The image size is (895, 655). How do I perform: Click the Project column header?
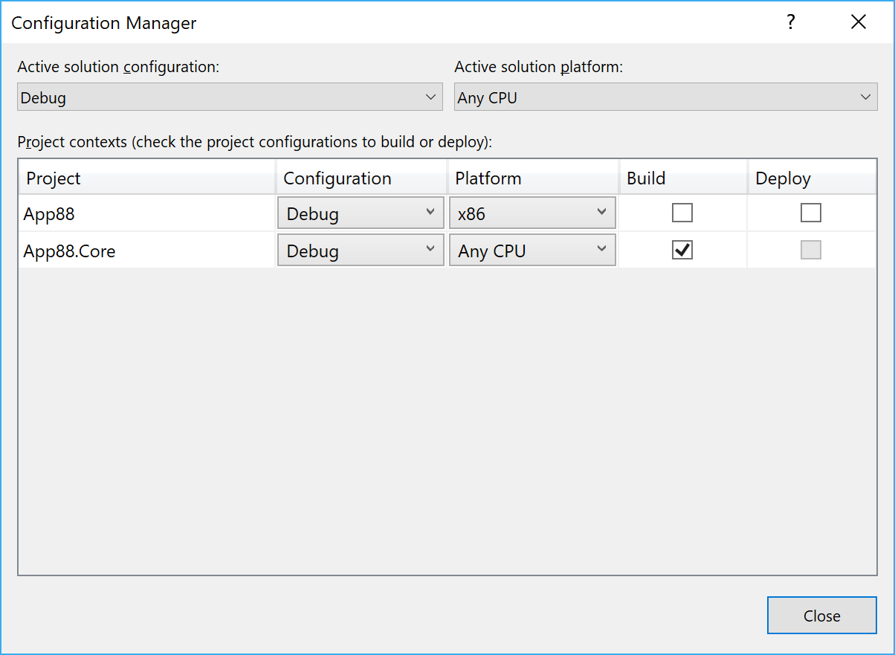coord(54,178)
